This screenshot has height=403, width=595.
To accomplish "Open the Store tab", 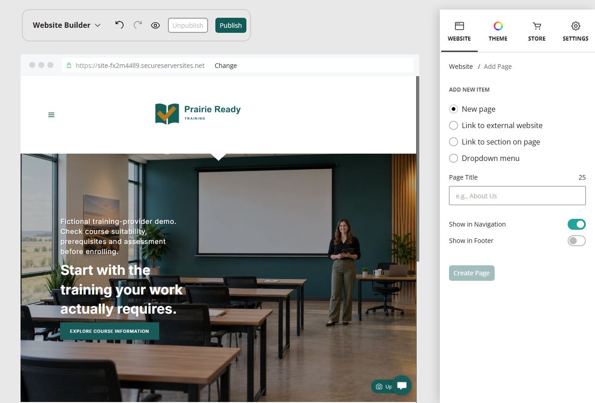I will pyautogui.click(x=537, y=31).
